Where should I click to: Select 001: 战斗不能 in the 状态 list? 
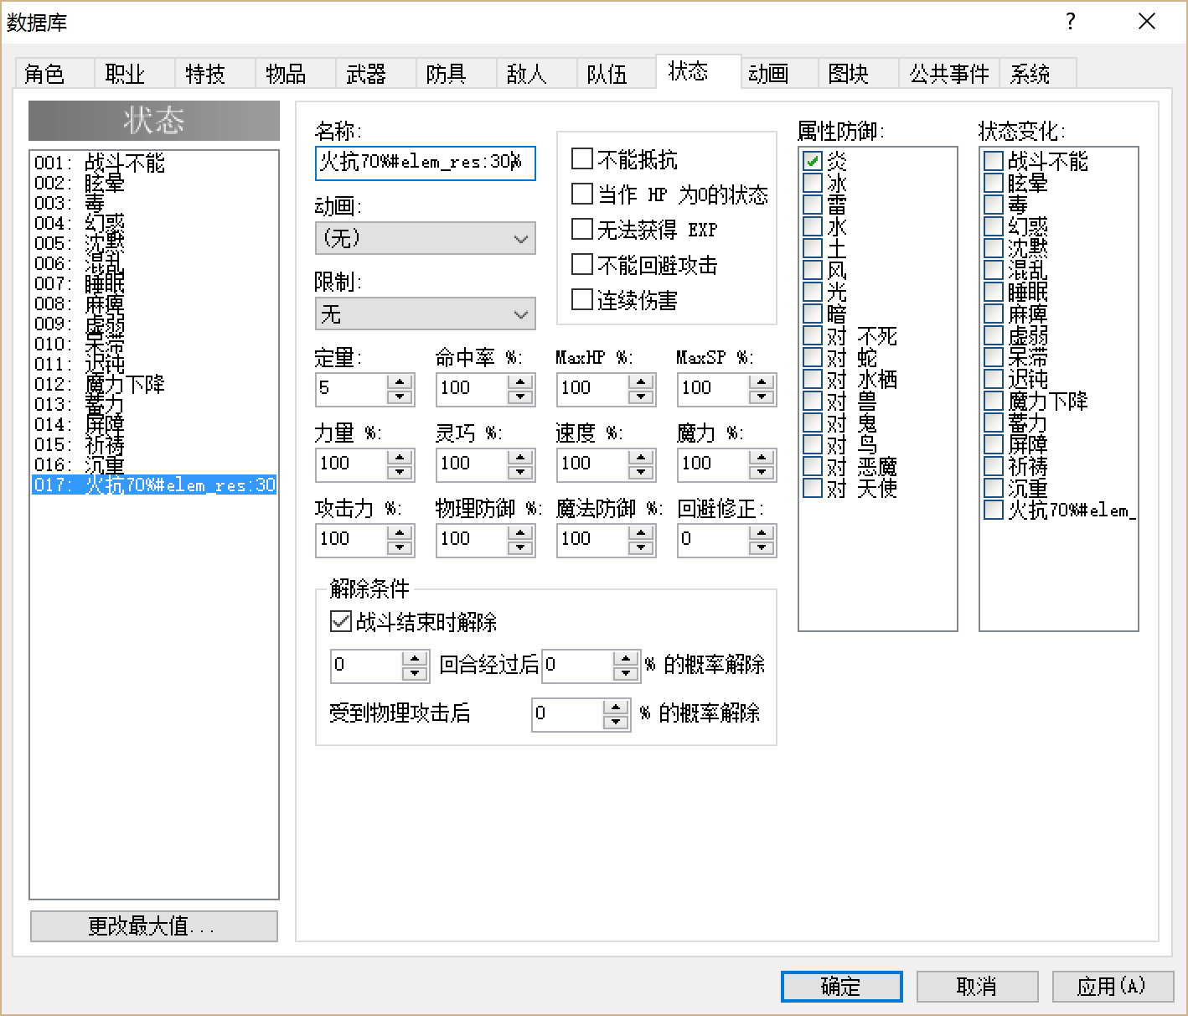point(154,163)
